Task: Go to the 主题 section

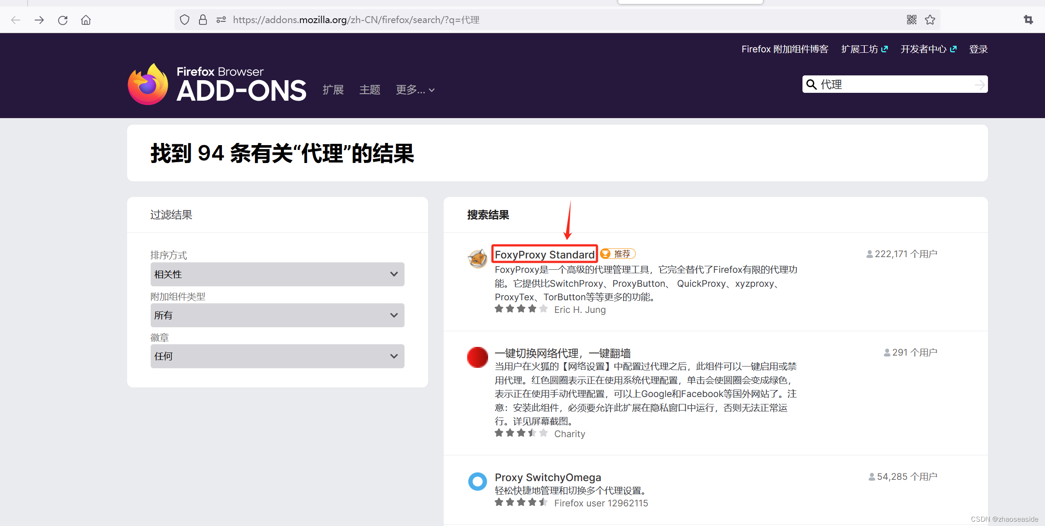Action: (370, 90)
